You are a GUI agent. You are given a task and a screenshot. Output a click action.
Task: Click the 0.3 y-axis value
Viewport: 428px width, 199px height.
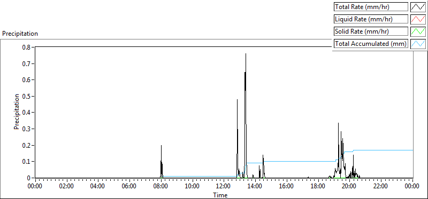coord(26,129)
